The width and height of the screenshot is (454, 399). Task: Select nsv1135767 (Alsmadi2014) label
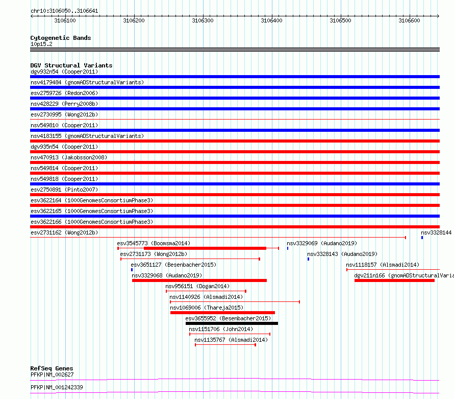[x=231, y=340]
